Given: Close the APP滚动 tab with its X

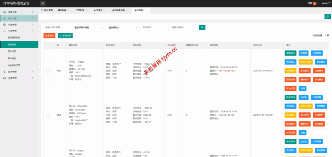Looking at the screenshot, I should click(x=106, y=10).
